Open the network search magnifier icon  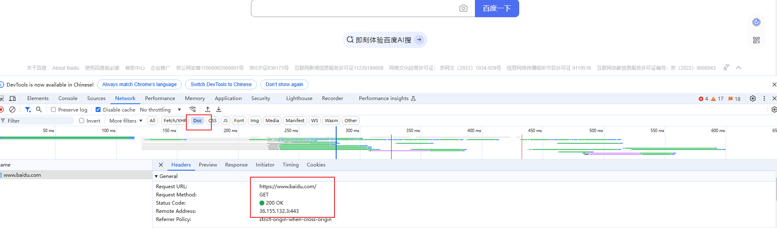click(39, 109)
